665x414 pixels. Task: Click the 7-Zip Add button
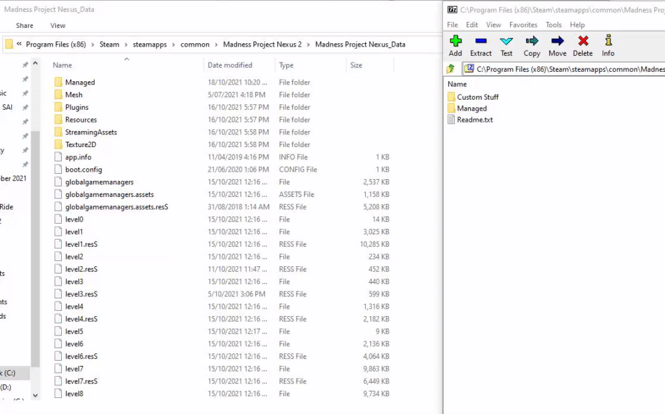(456, 46)
